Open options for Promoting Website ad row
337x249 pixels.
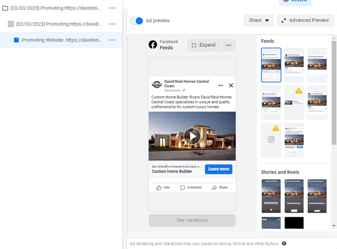coord(112,40)
